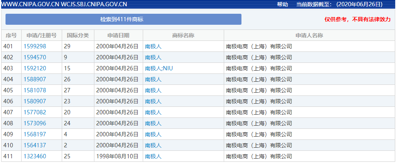
Task: Click the red 仅供参考,不具有法律效力 notice
Action: 357,19
